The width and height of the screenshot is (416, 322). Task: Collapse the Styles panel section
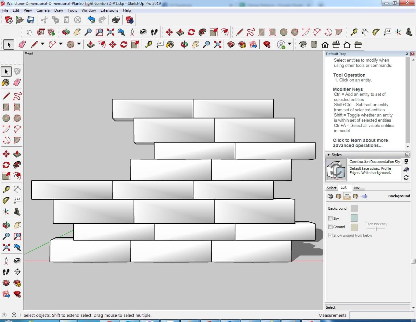pos(329,155)
